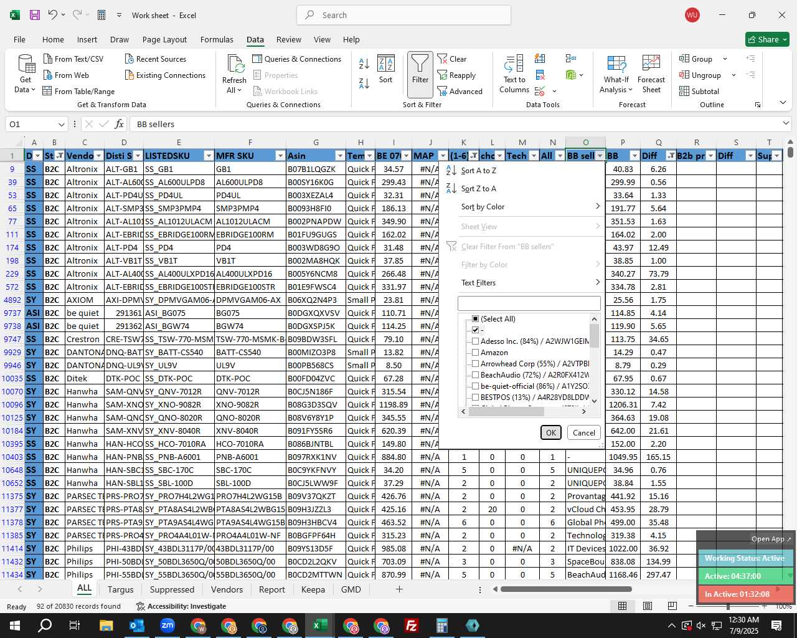Image resolution: width=797 pixels, height=638 pixels.
Task: Create a Forecast Sheet
Action: pyautogui.click(x=651, y=74)
